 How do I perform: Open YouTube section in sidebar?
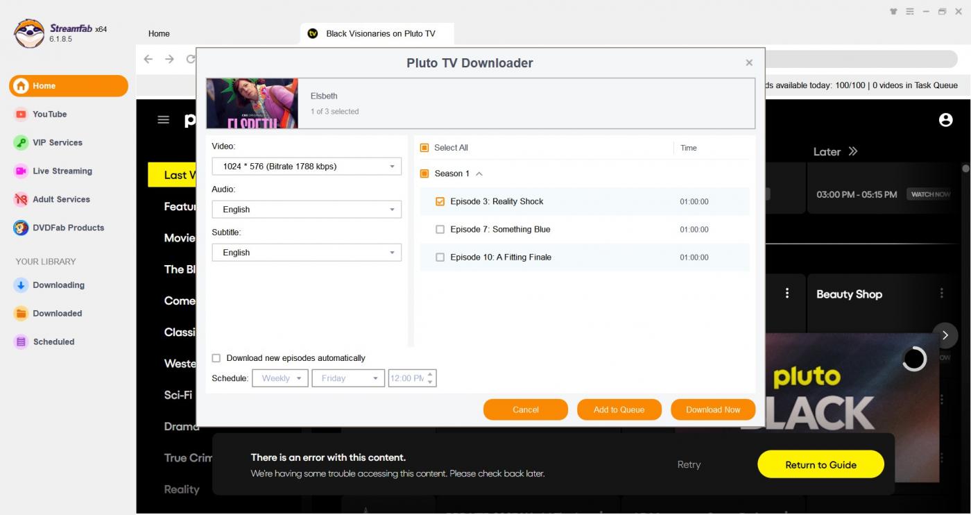49,115
